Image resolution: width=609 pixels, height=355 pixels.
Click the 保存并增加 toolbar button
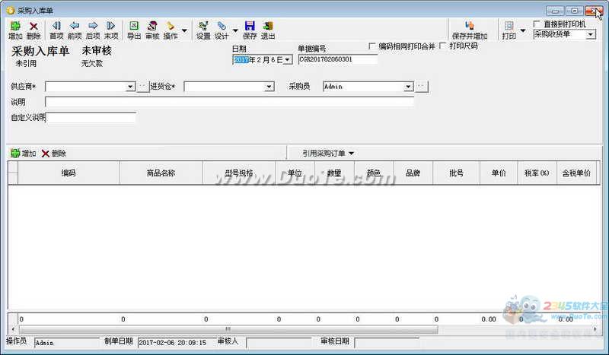point(470,30)
